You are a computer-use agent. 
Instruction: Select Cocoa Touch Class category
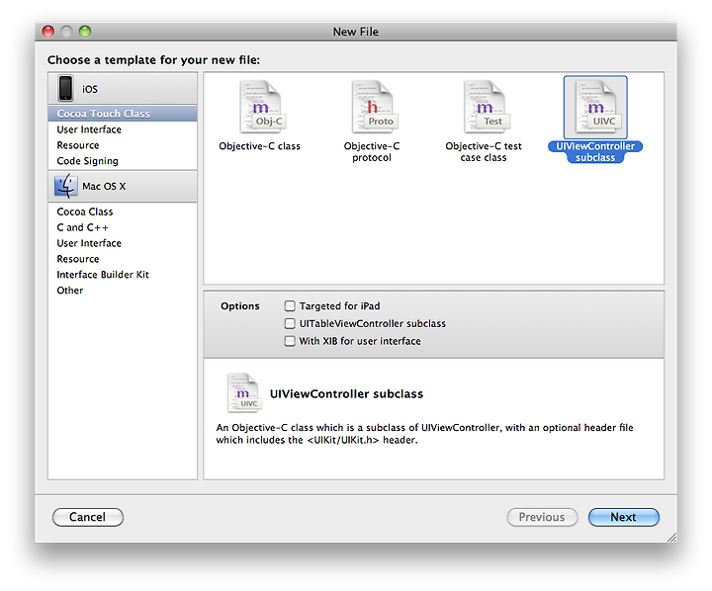[123, 114]
